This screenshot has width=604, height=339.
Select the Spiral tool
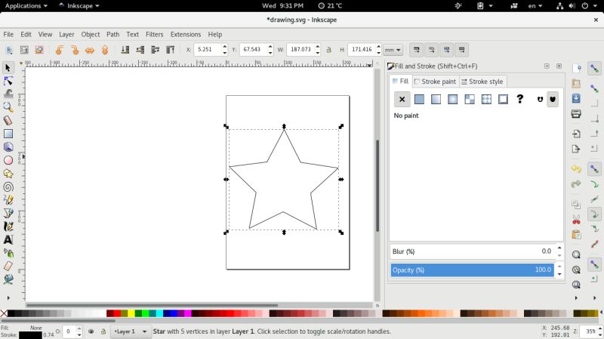8,186
